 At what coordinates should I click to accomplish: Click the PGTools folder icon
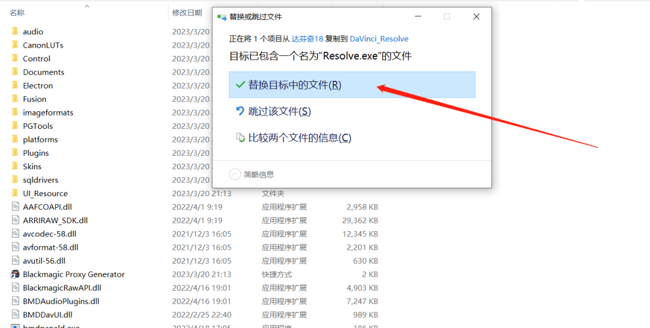[x=15, y=126]
